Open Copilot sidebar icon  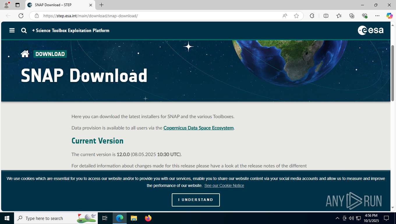pyautogui.click(x=390, y=16)
